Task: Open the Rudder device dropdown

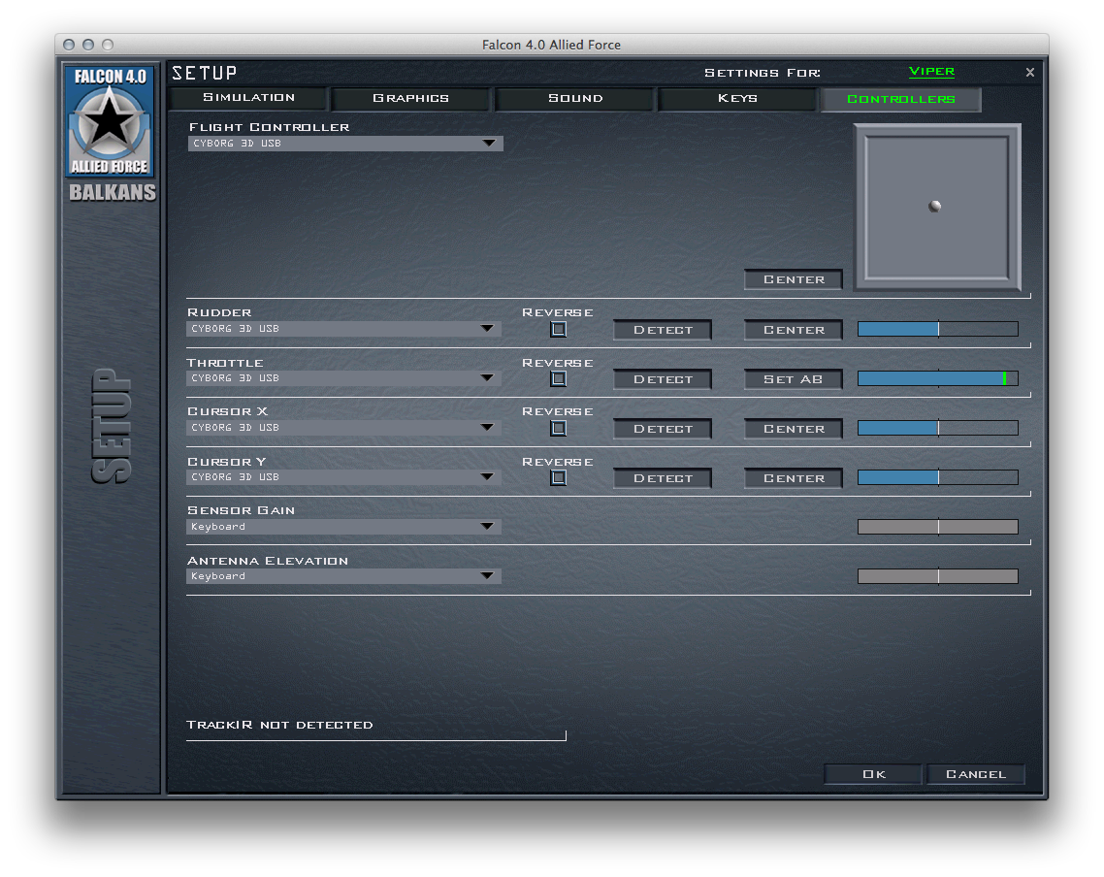Action: 343,329
